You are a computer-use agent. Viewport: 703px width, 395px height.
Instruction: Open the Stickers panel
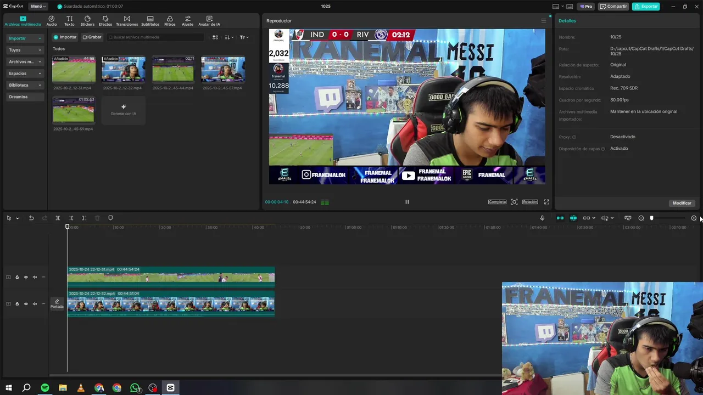coord(87,21)
